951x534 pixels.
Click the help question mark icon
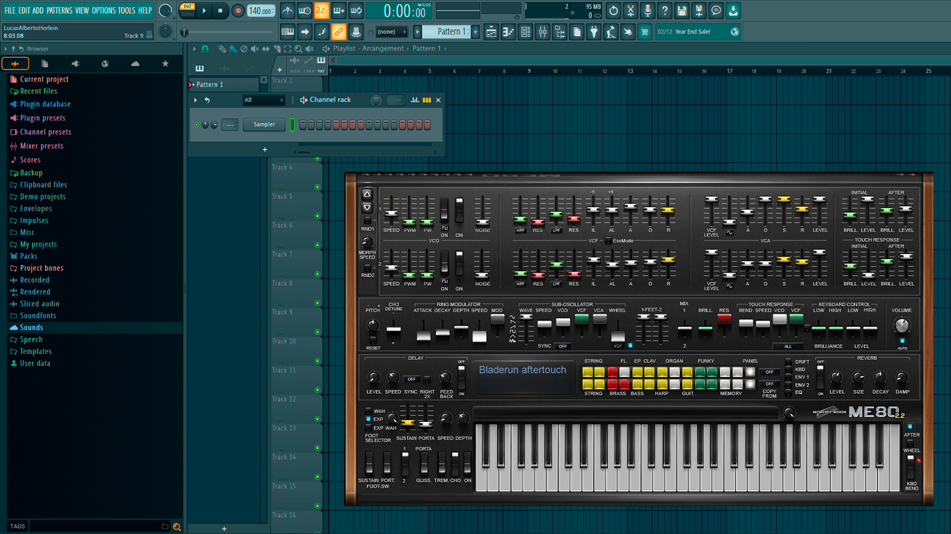pyautogui.click(x=664, y=10)
